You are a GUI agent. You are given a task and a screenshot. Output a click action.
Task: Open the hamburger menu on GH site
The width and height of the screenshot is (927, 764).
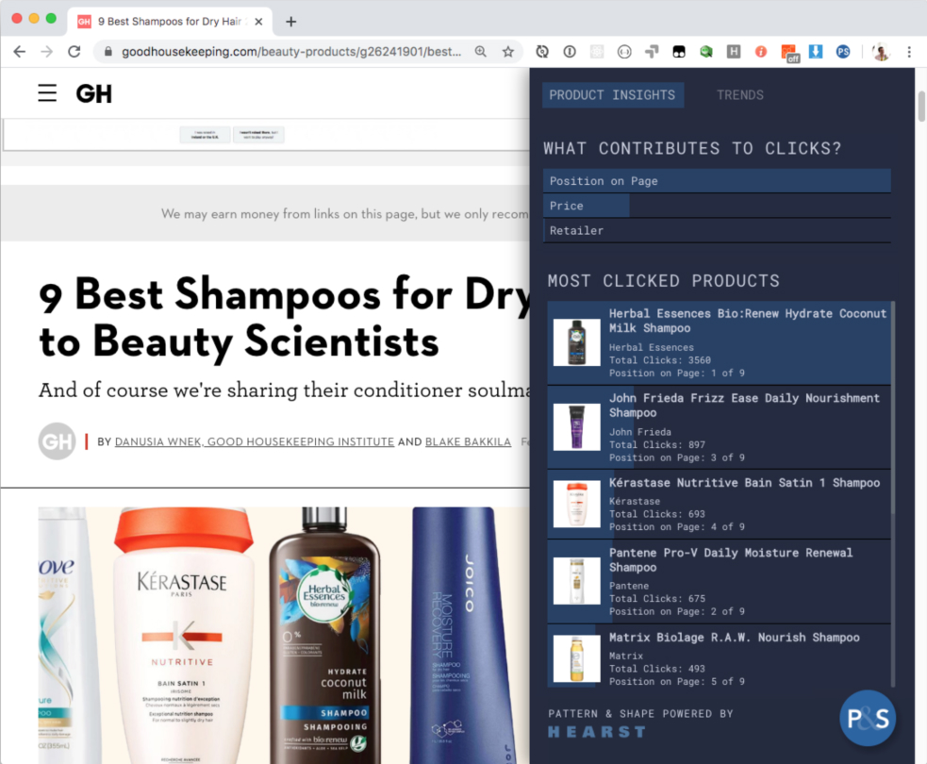point(47,93)
